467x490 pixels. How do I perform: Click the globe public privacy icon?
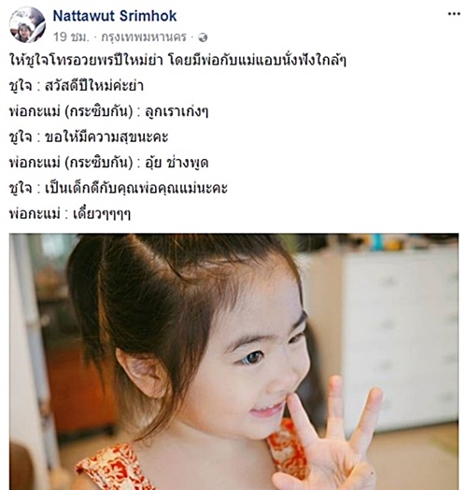point(203,37)
